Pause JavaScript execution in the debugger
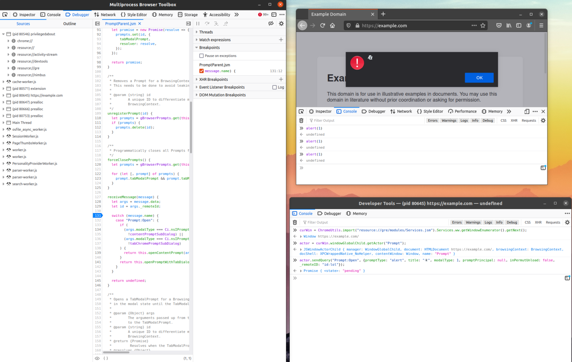The width and height of the screenshot is (572, 362). (198, 23)
